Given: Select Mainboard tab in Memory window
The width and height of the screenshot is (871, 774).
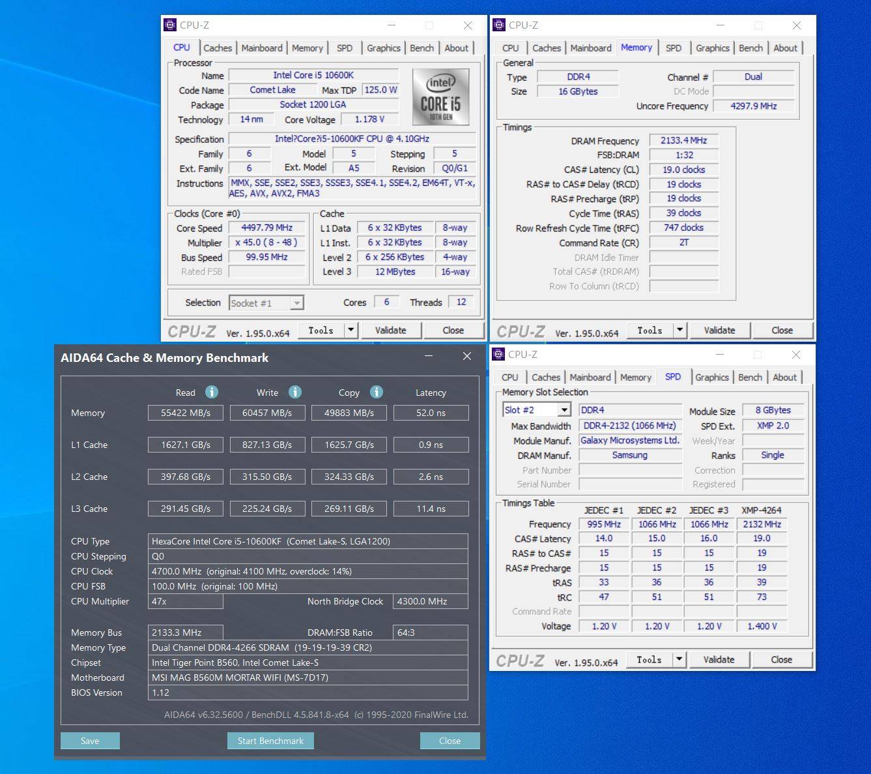Looking at the screenshot, I should 591,48.
